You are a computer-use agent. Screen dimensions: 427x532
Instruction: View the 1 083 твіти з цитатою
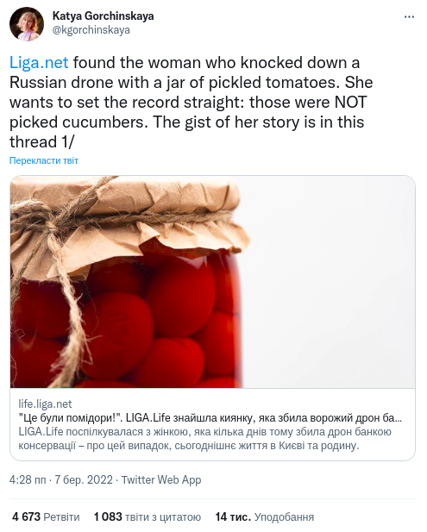[148, 517]
